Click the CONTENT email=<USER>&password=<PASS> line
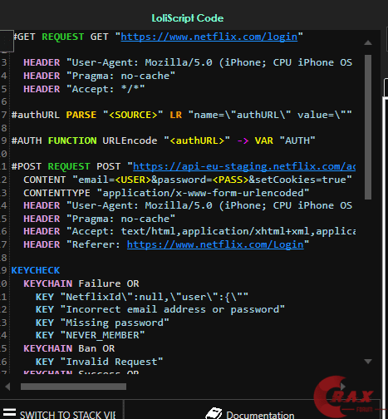Viewport: 388px width, 419px height. click(x=188, y=180)
